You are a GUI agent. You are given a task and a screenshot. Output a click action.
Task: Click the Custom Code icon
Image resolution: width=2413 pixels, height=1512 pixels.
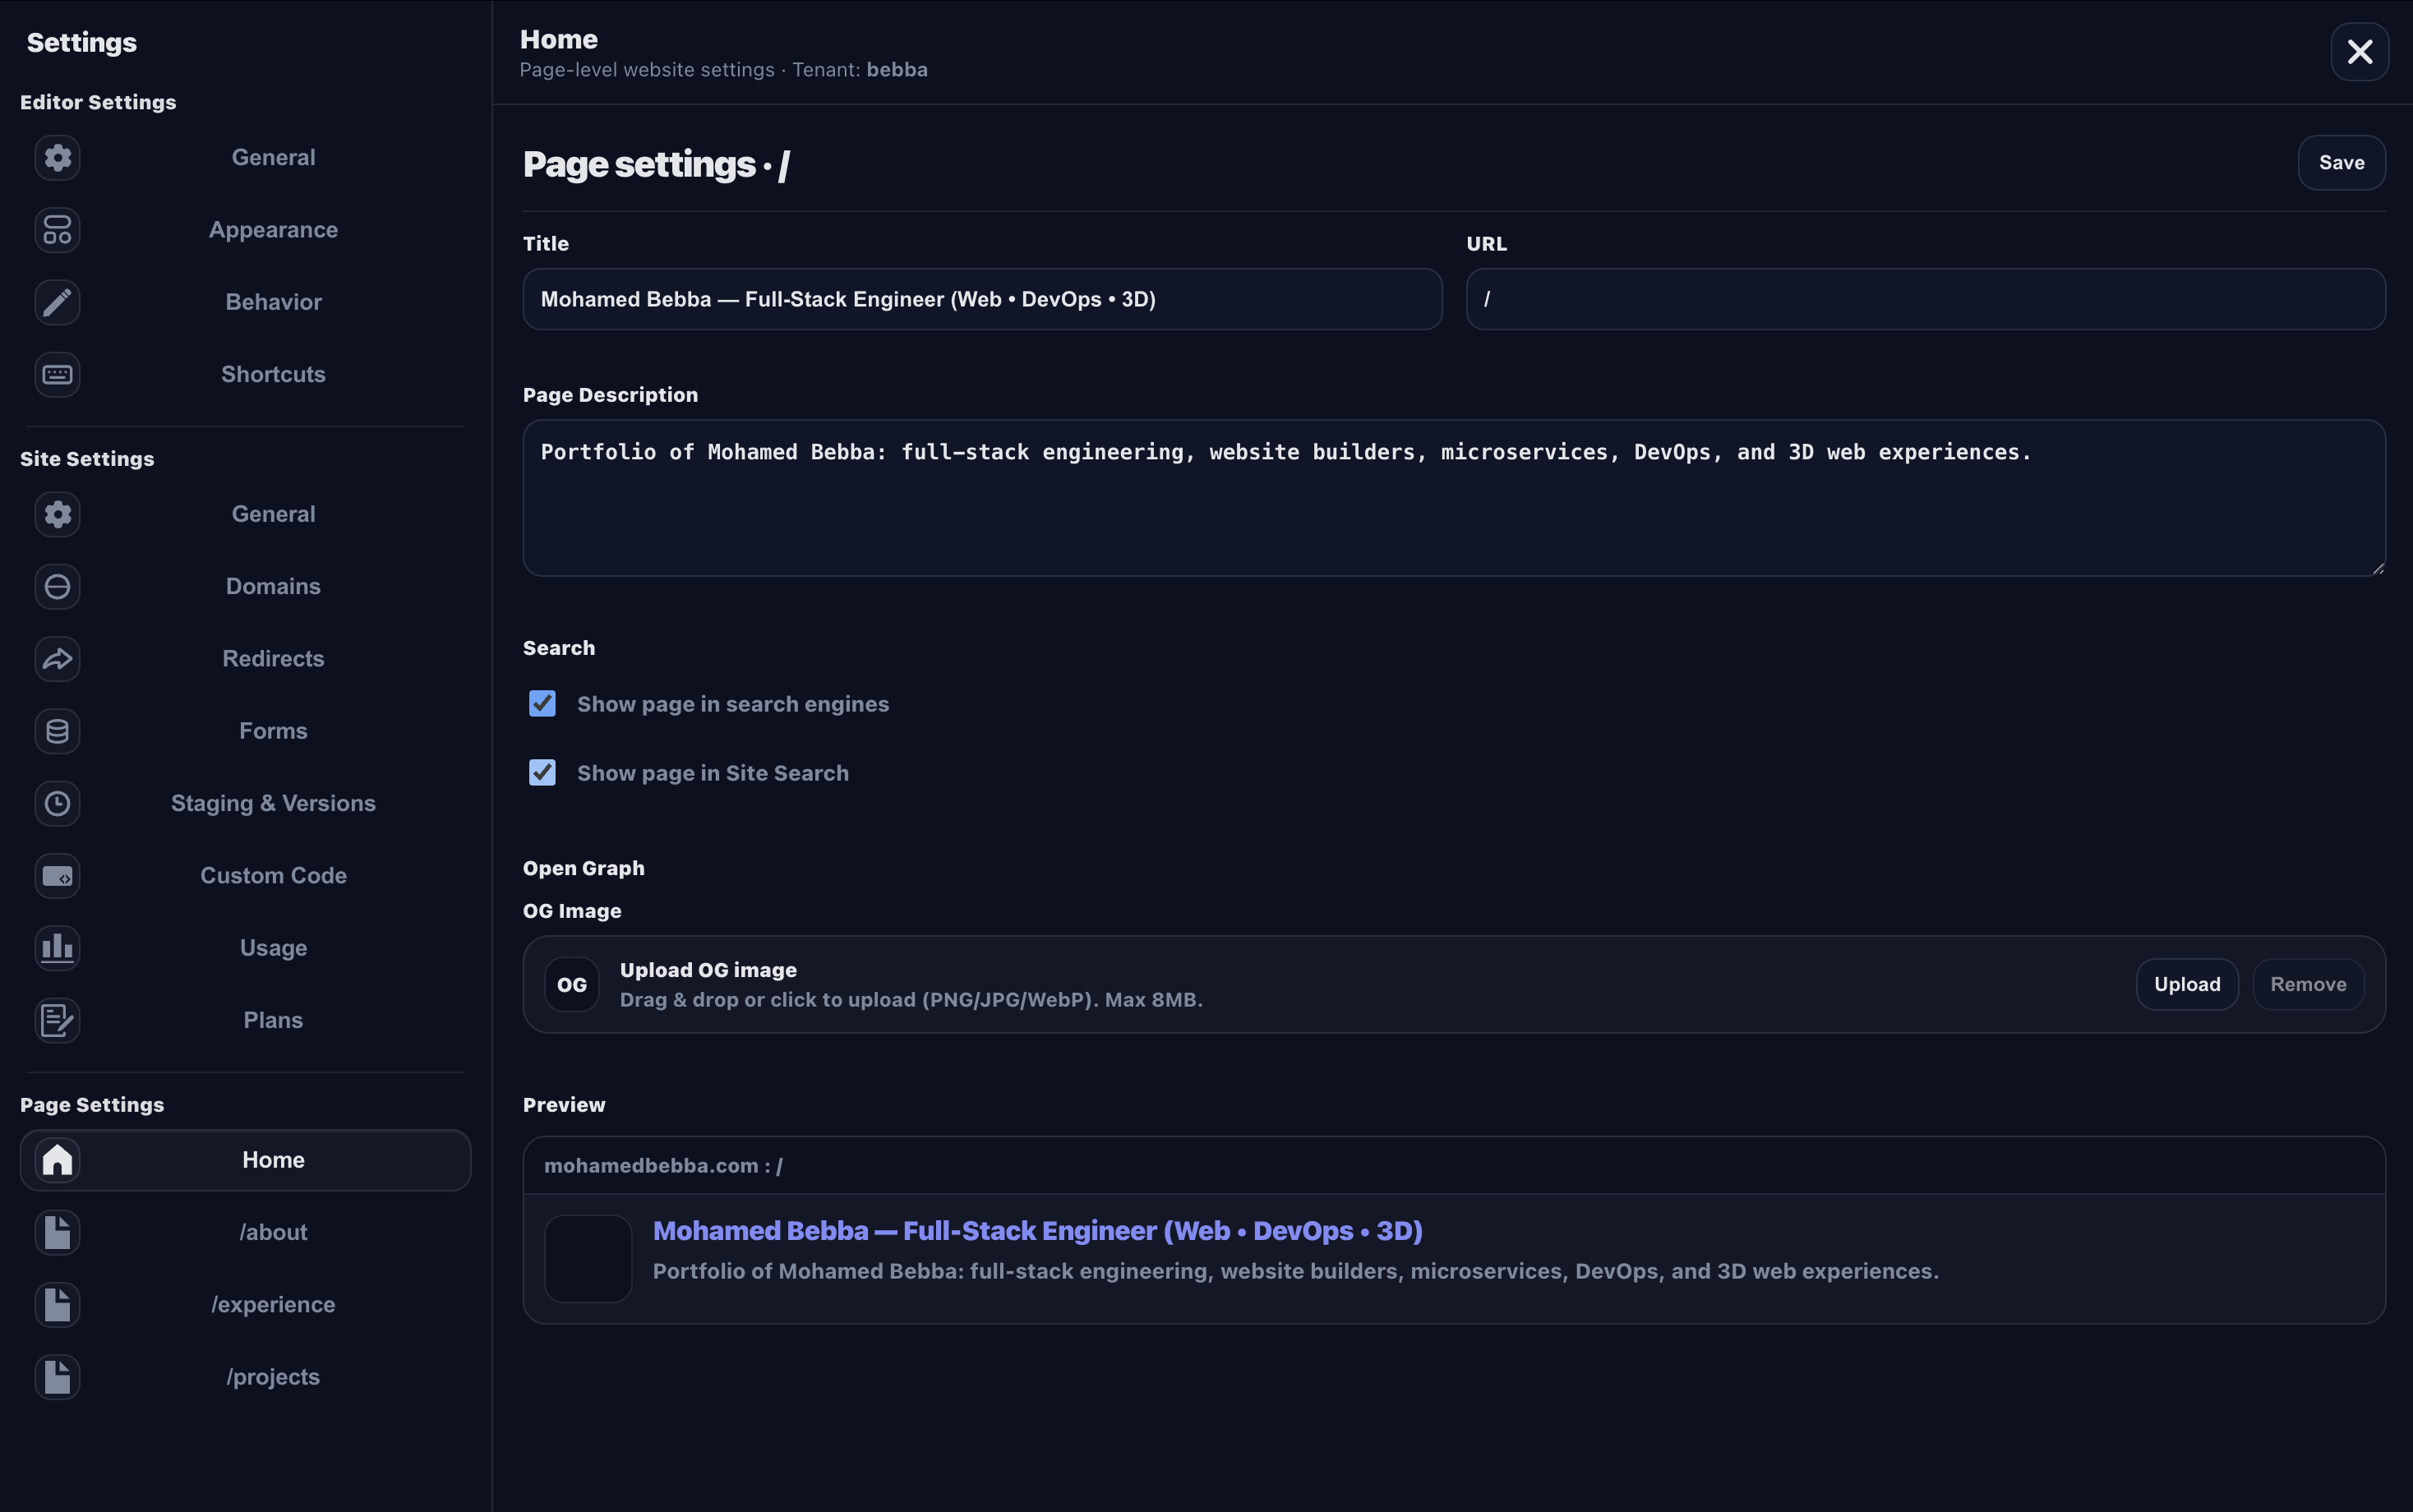tap(57, 876)
